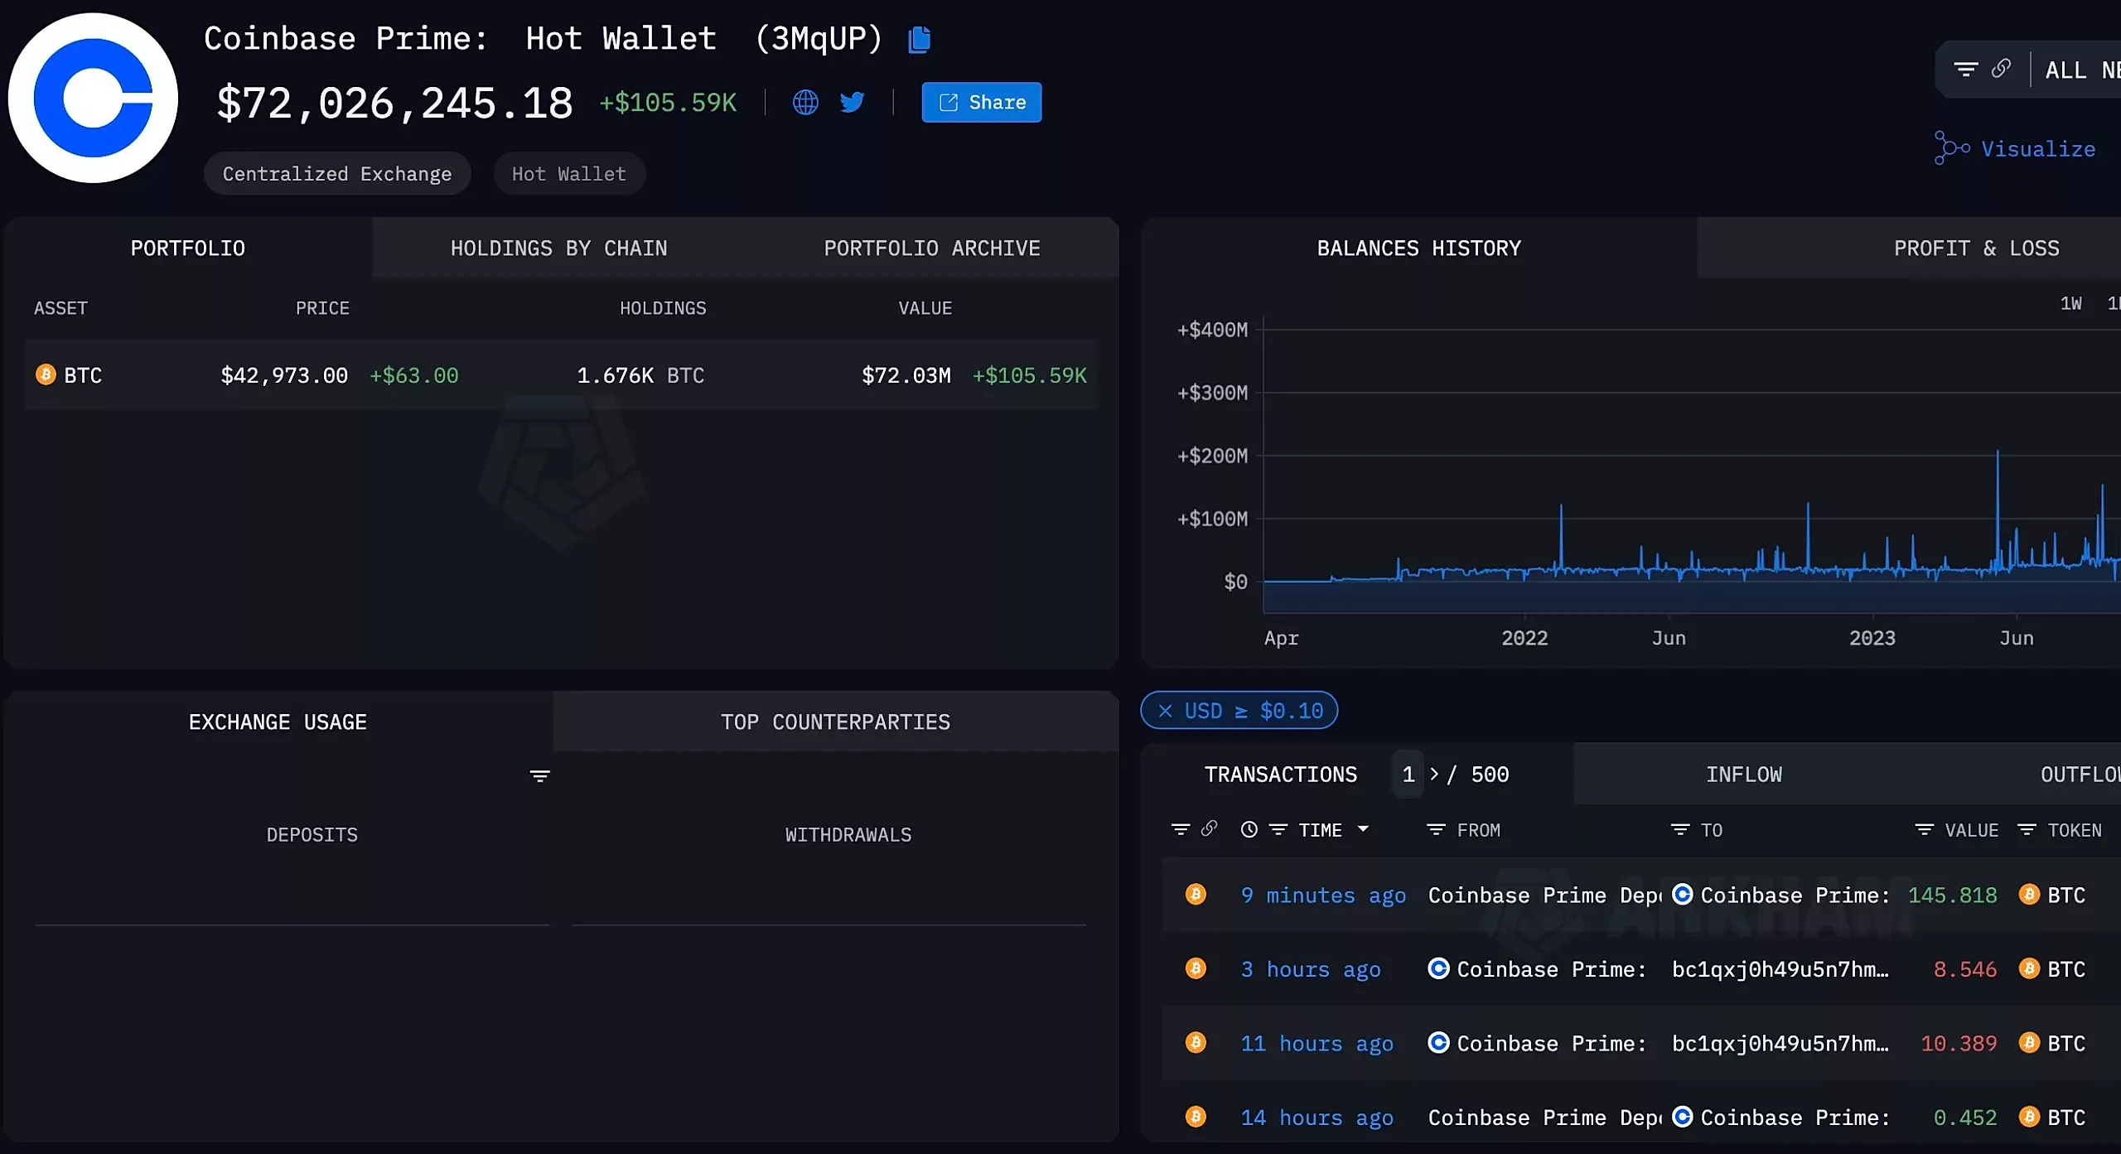The height and width of the screenshot is (1154, 2121).
Task: Open Coinbase Prime Depo sender, 9 minutes row
Action: [x=1545, y=895]
